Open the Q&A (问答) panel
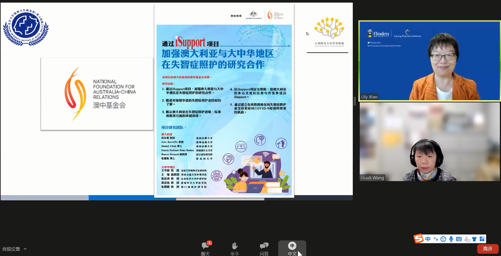 (264, 249)
